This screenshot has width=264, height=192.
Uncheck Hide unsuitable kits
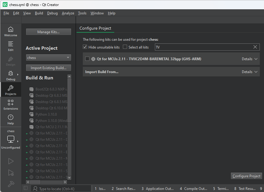pos(85,47)
